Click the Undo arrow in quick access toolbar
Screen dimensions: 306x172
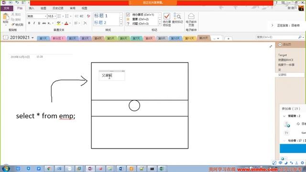coord(17,2)
